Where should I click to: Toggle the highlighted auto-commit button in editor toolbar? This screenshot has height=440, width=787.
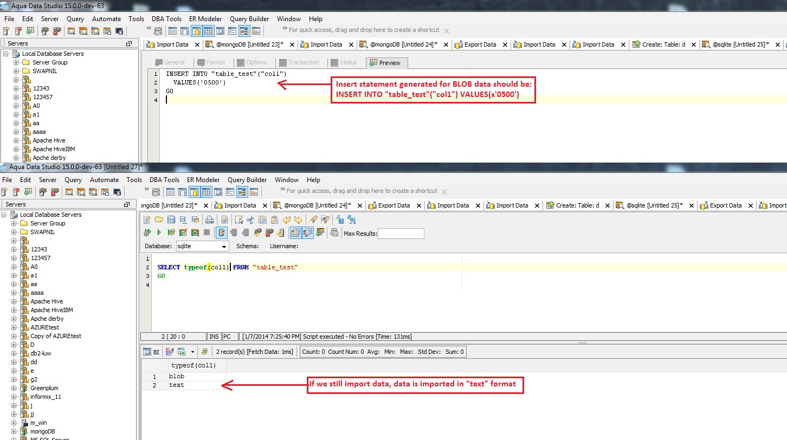pos(222,232)
